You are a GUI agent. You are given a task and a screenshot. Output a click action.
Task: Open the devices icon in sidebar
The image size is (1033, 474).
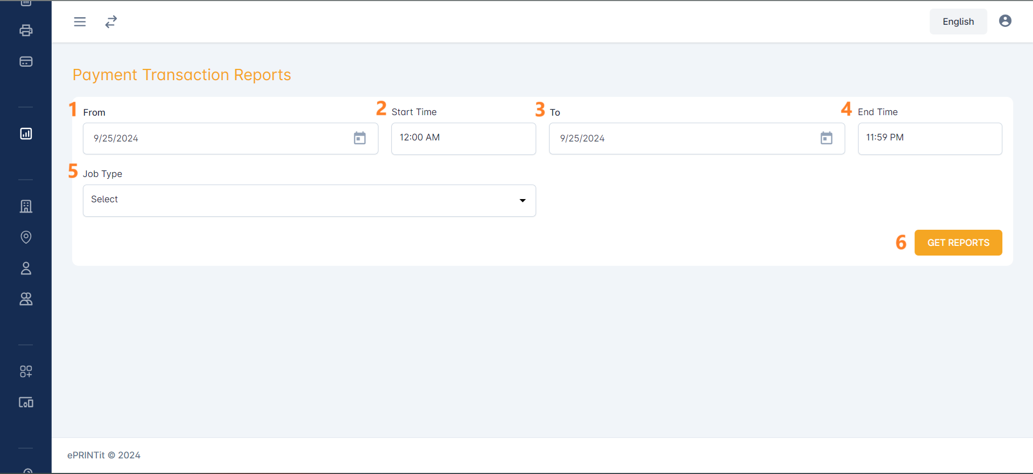click(x=26, y=402)
